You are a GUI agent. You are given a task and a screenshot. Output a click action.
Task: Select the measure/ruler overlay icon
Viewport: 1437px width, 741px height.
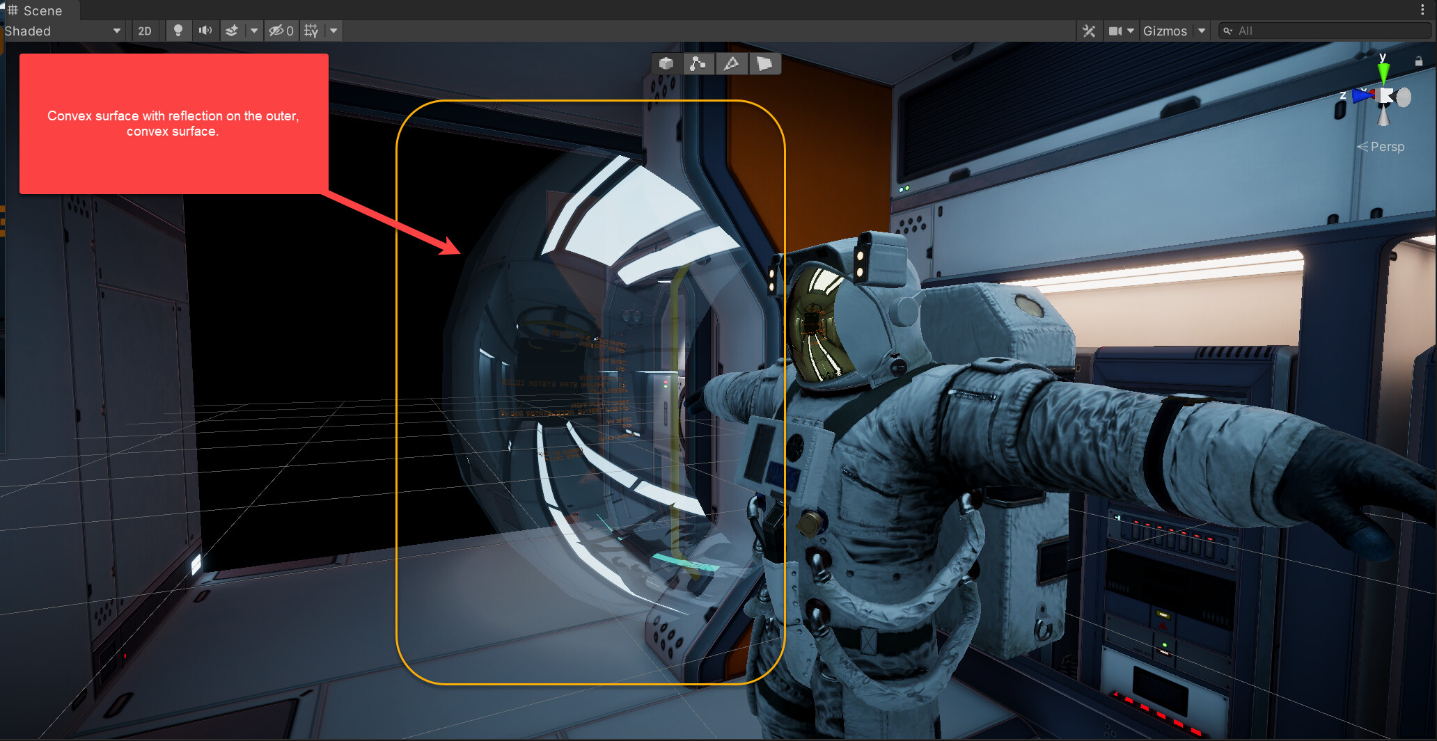(x=732, y=63)
